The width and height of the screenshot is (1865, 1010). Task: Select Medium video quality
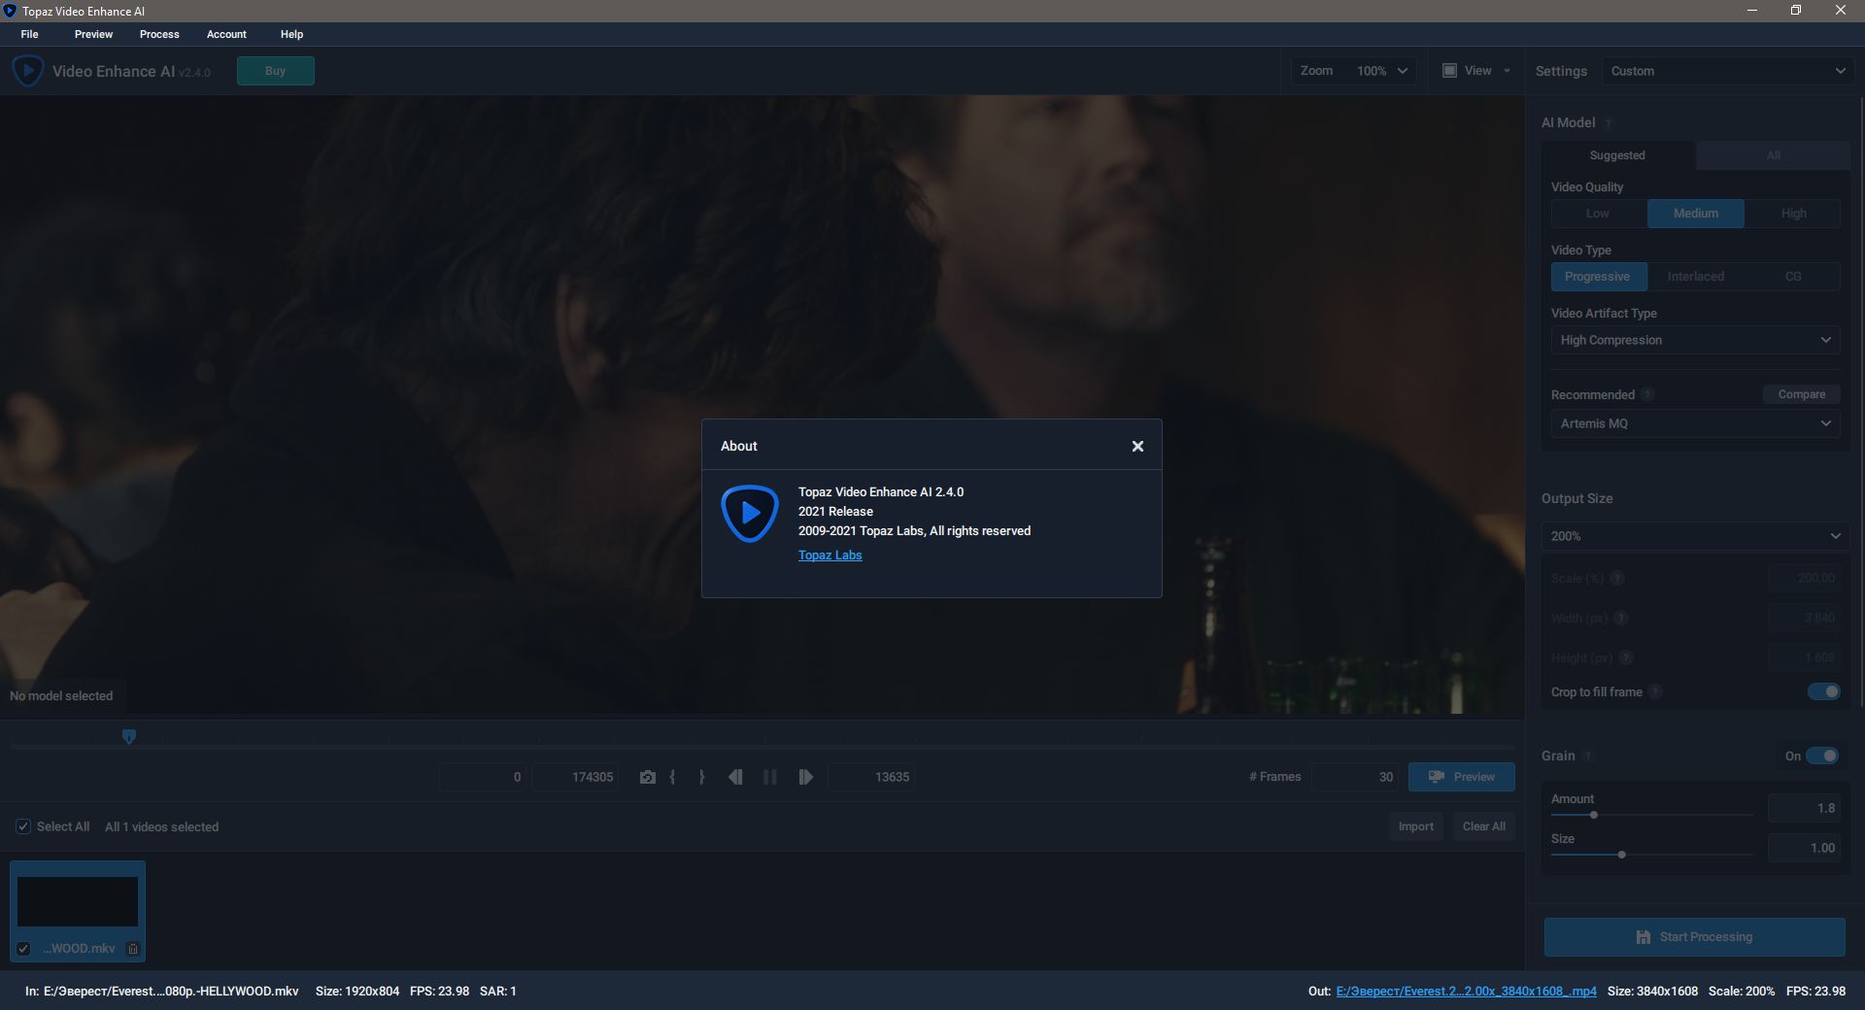pos(1696,214)
